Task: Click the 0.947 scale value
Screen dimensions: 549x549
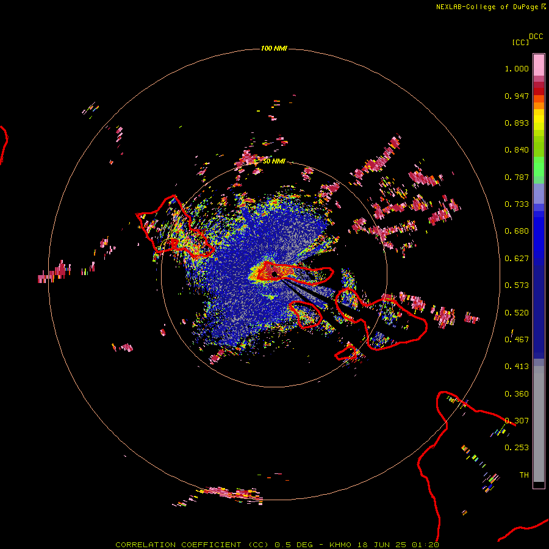Action: click(x=517, y=96)
